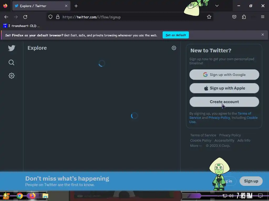The height and width of the screenshot is (201, 269).
Task: Open footer Terms of Service link
Action: tap(203, 135)
